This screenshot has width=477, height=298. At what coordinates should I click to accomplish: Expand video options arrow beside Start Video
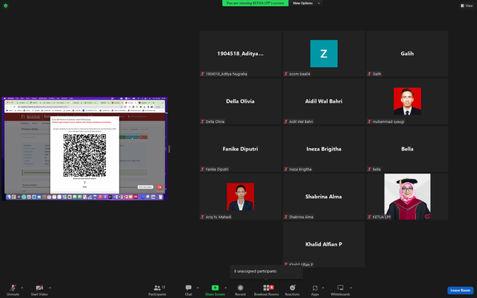click(x=50, y=288)
